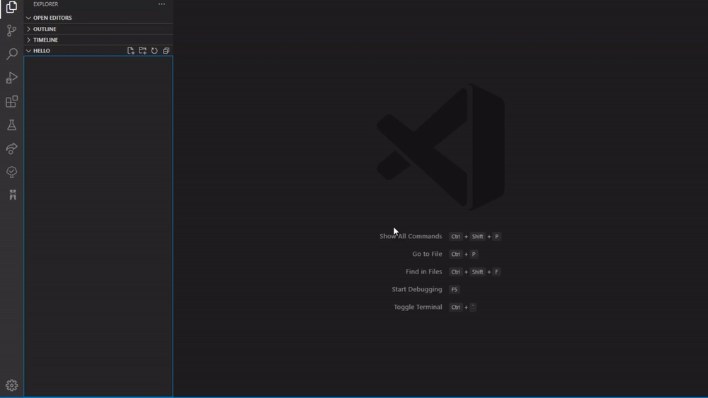Open the Manage gear settings
The height and width of the screenshot is (398, 708).
point(12,385)
